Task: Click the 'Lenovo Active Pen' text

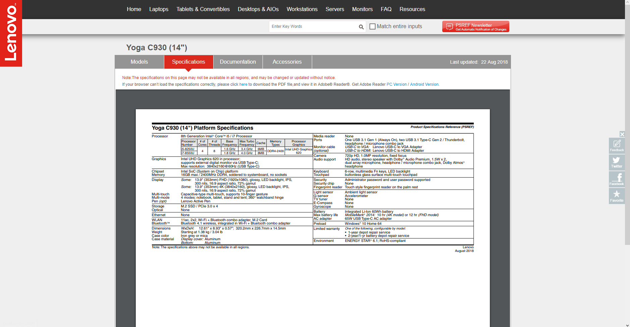Action: [195, 201]
